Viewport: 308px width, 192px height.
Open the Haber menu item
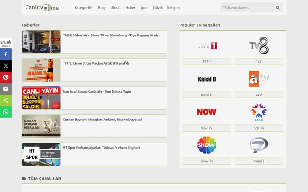[x=130, y=8]
